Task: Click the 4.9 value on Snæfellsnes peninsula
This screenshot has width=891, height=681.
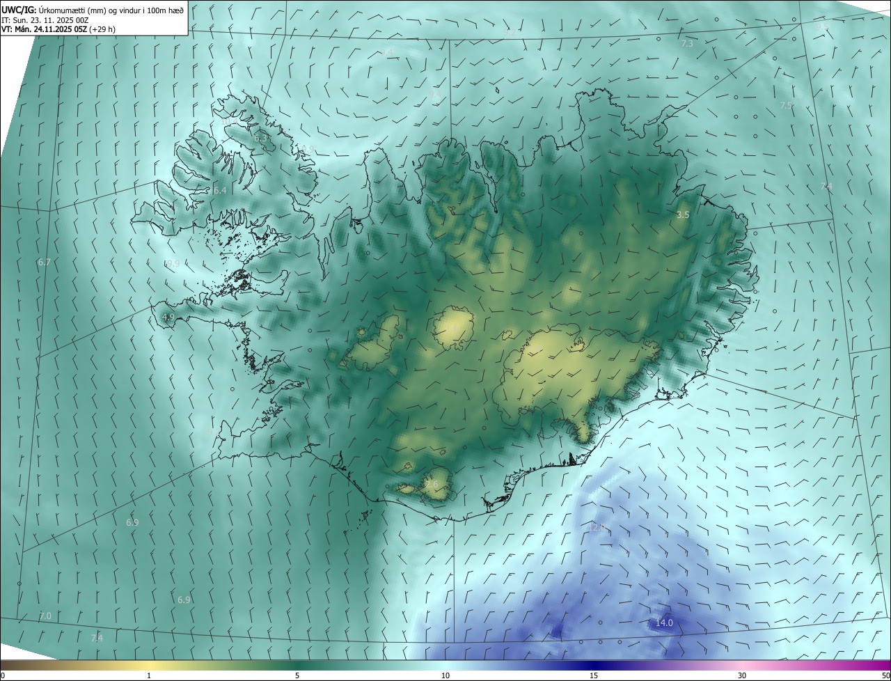Action: [168, 317]
